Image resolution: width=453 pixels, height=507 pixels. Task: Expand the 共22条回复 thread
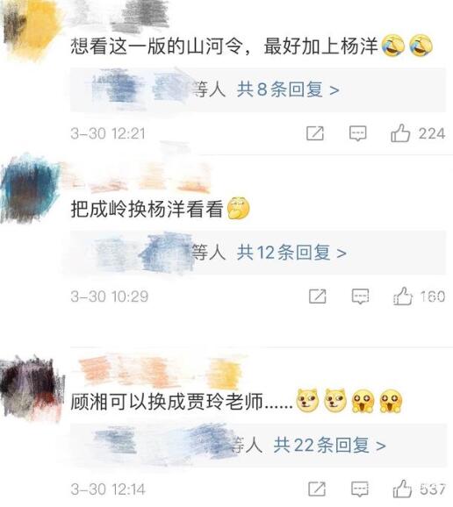pyautogui.click(x=329, y=445)
